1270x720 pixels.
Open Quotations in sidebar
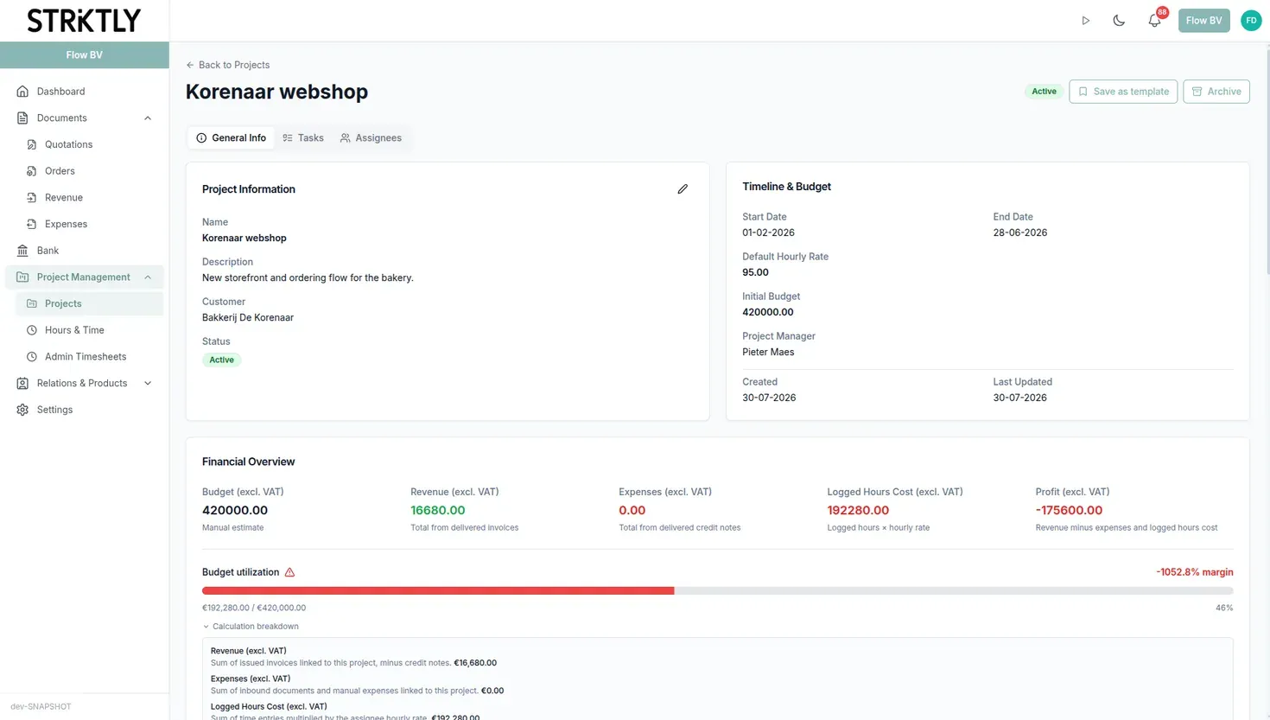(89, 145)
